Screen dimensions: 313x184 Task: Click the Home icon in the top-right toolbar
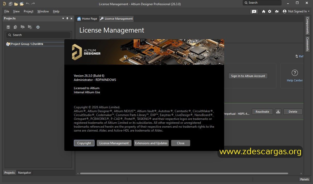(x=263, y=11)
